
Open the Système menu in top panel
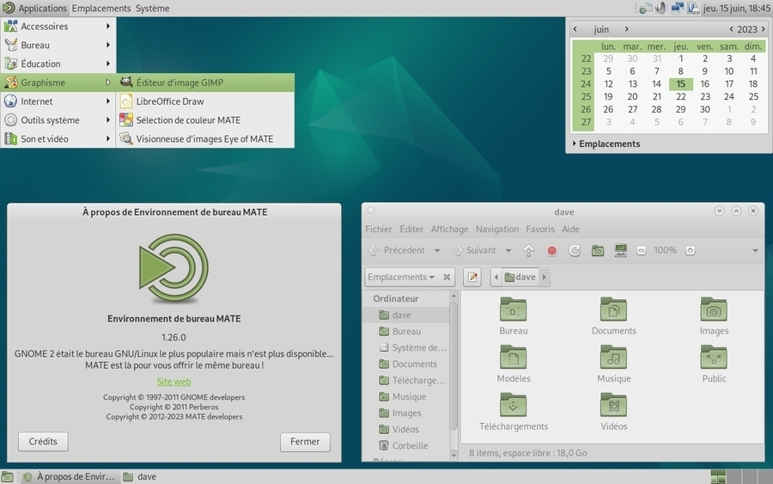pyautogui.click(x=152, y=9)
